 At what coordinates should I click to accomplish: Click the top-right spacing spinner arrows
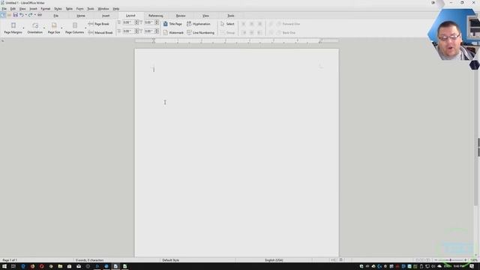(157, 22)
